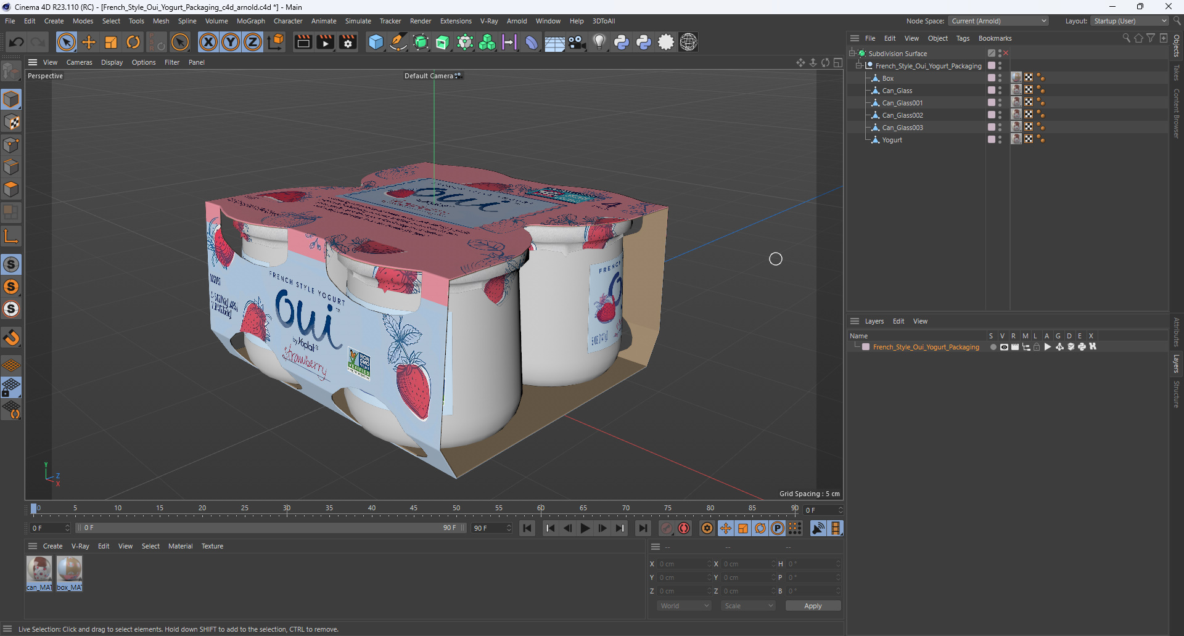Toggle the layer Solo dot

pos(993,347)
